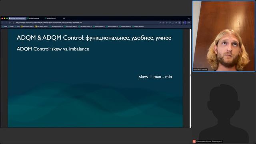Focus the browser address bar with file URL
Image resolution: width=256 pixels, height=144 pixels.
pyautogui.click(x=85, y=23)
